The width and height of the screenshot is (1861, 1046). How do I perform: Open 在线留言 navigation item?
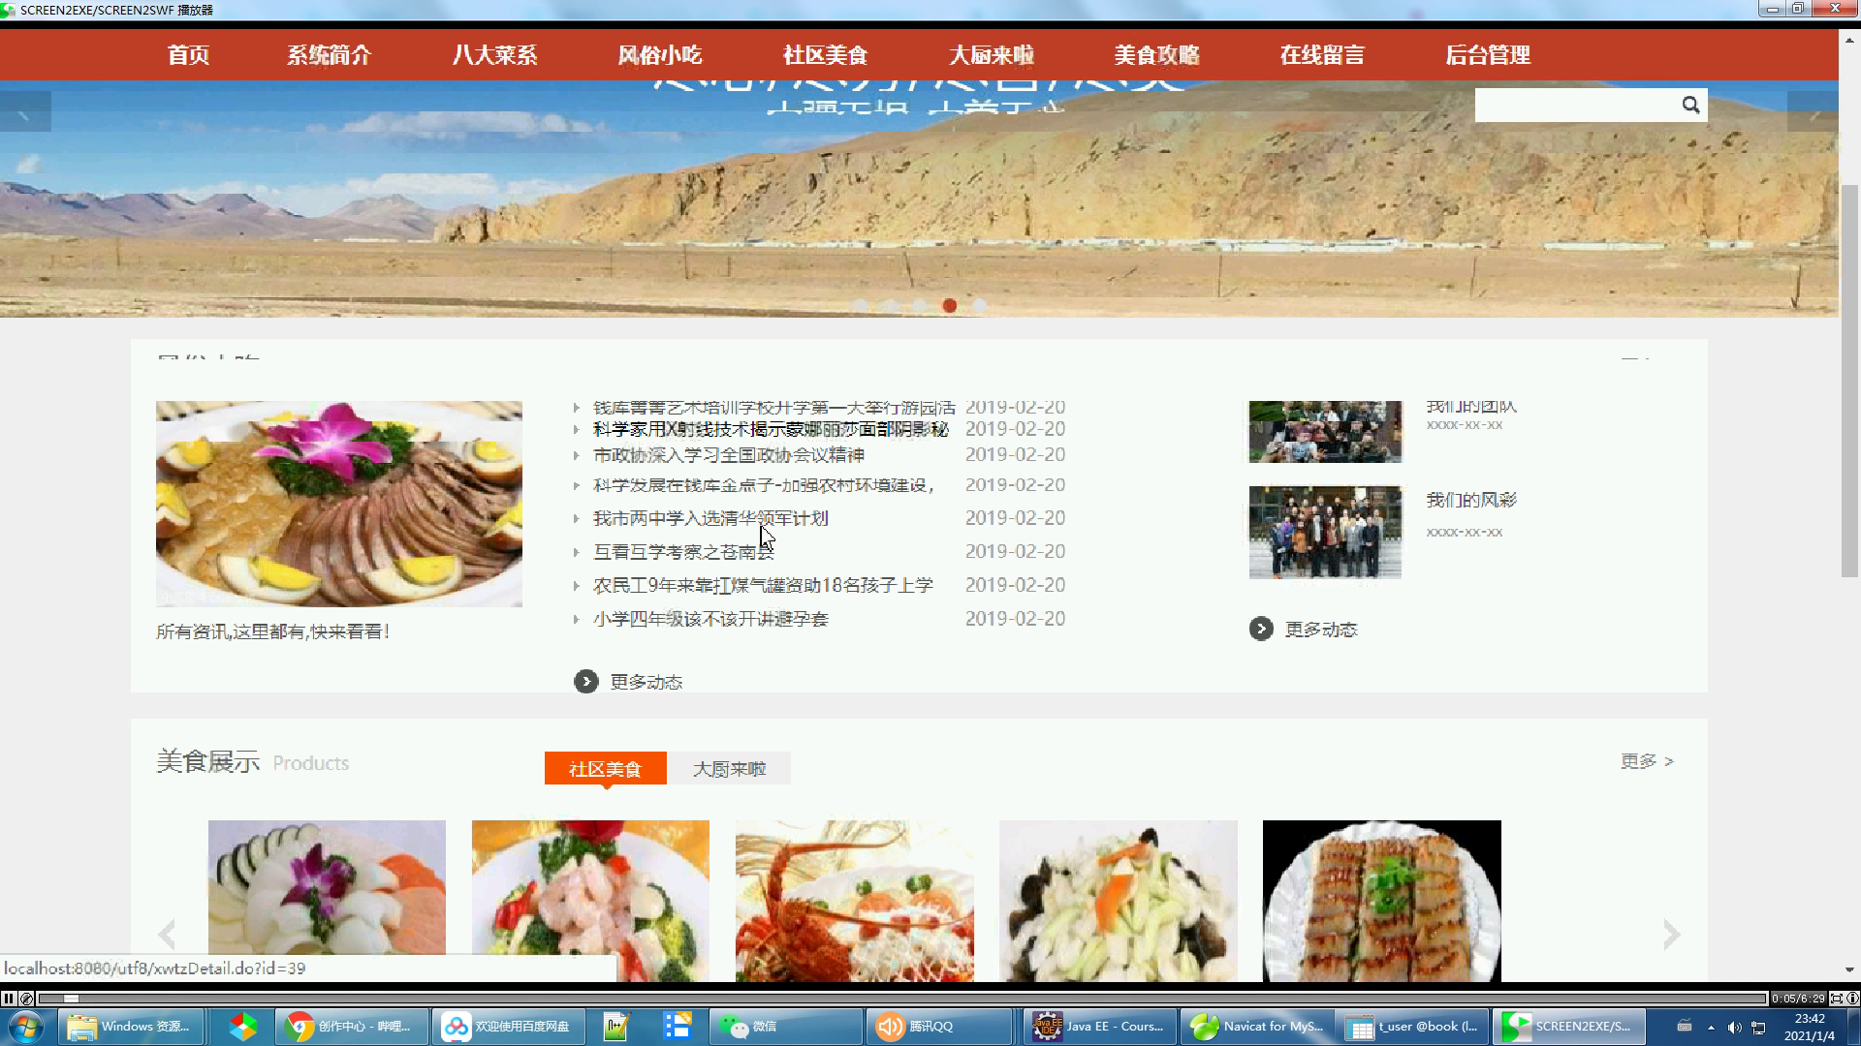pos(1322,55)
